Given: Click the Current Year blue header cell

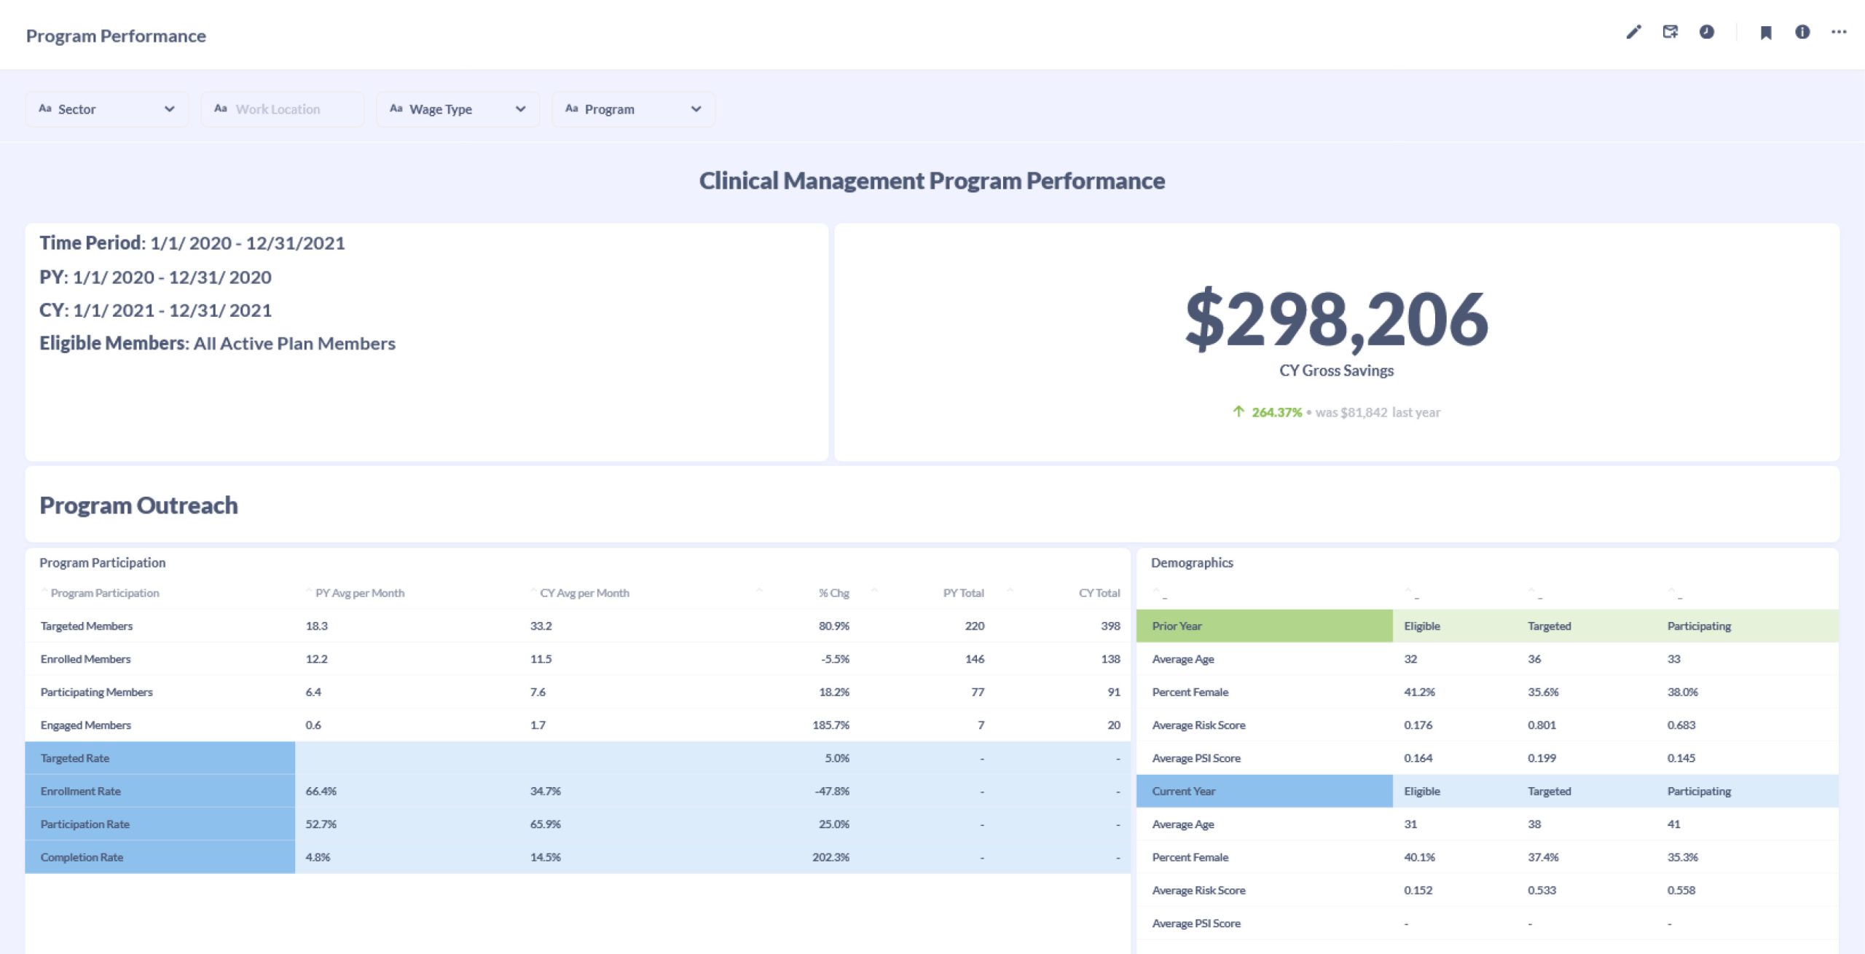Looking at the screenshot, I should click(x=1265, y=791).
